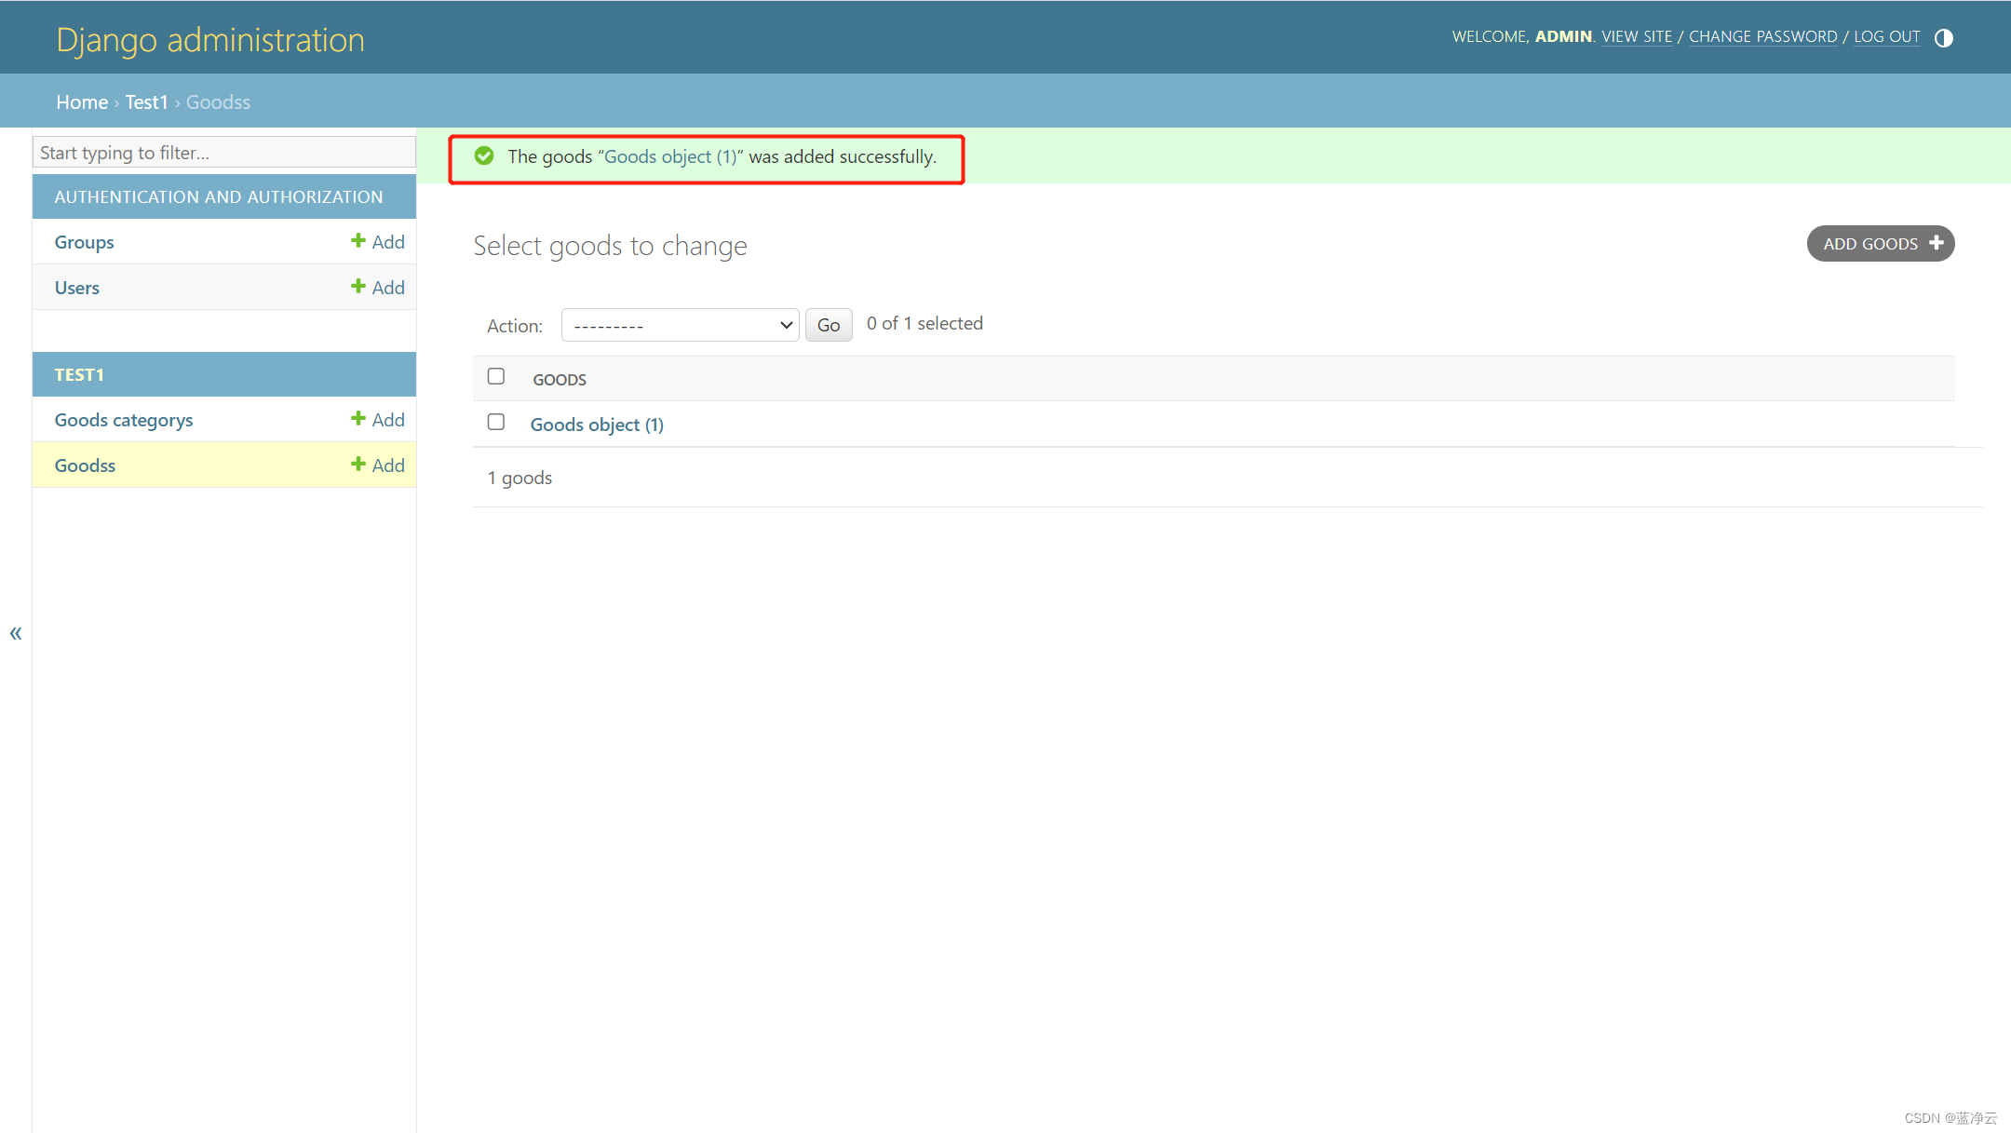Click the GOODS column header to sort
The height and width of the screenshot is (1133, 2011).
pos(560,380)
